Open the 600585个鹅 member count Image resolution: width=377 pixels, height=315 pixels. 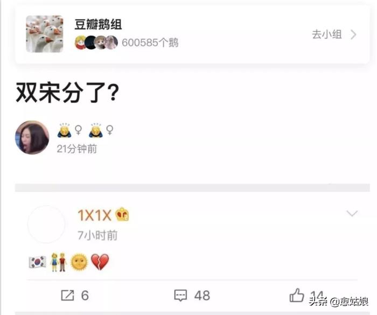[x=150, y=43]
